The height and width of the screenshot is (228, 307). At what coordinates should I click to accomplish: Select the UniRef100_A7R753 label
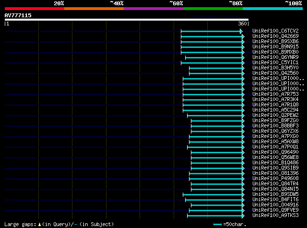click(x=275, y=94)
